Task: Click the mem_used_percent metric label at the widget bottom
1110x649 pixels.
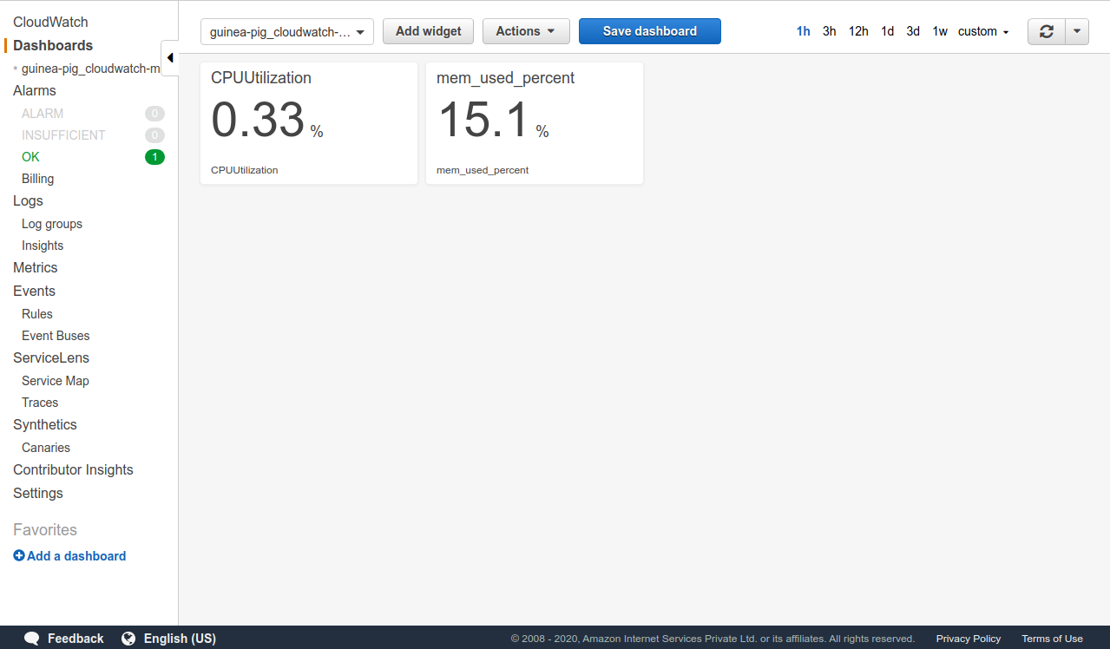Action: tap(483, 170)
